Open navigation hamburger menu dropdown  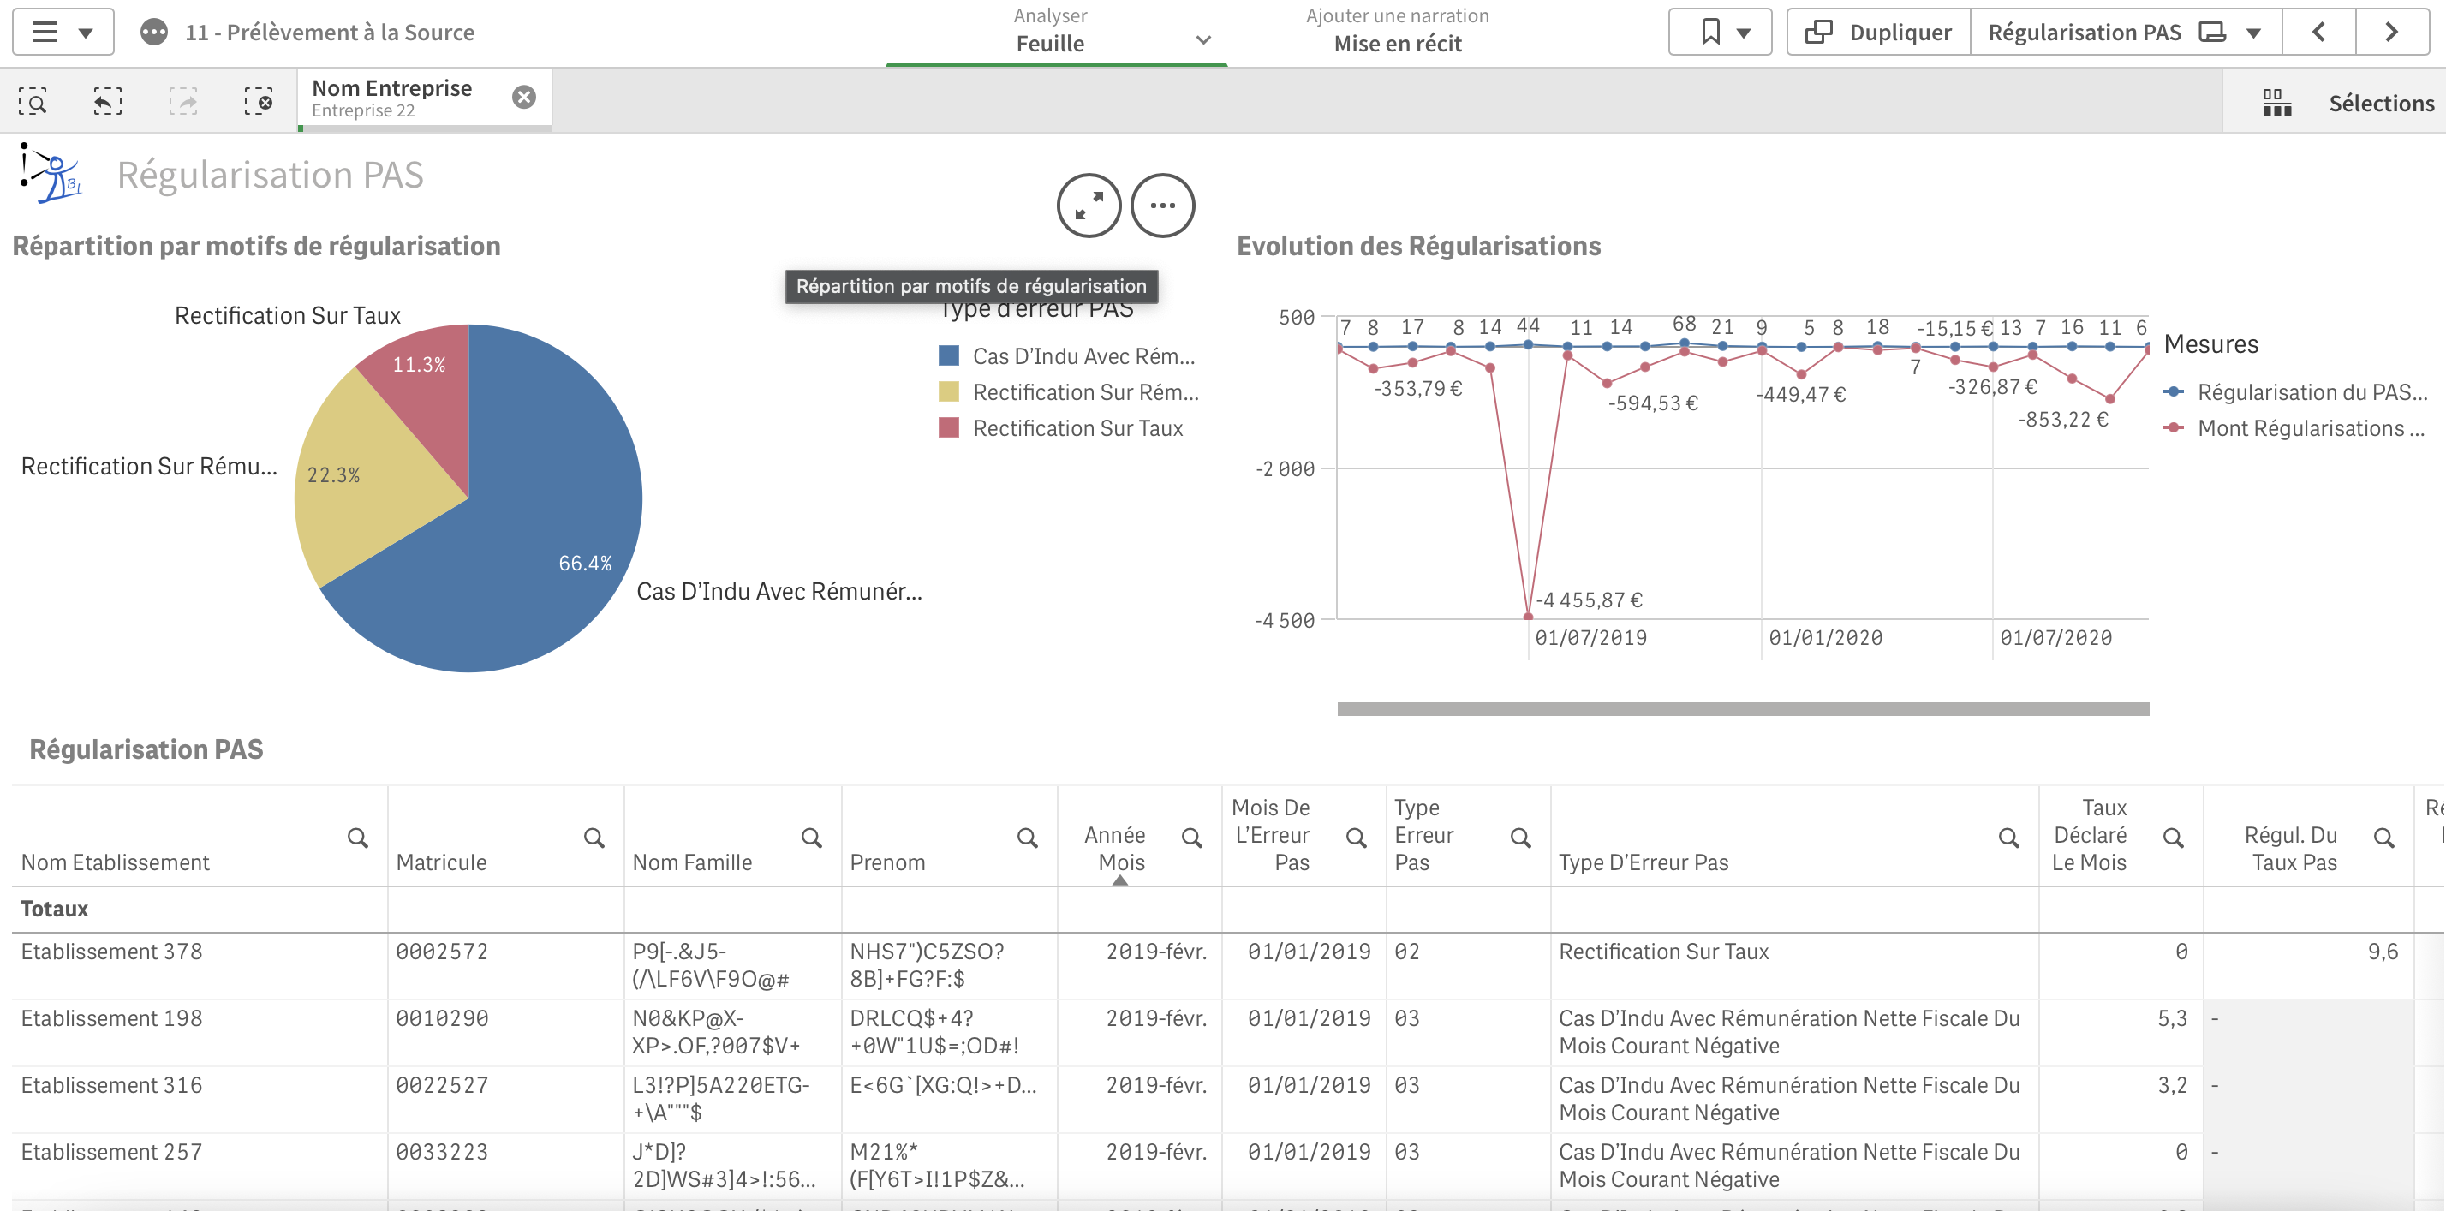[63, 33]
